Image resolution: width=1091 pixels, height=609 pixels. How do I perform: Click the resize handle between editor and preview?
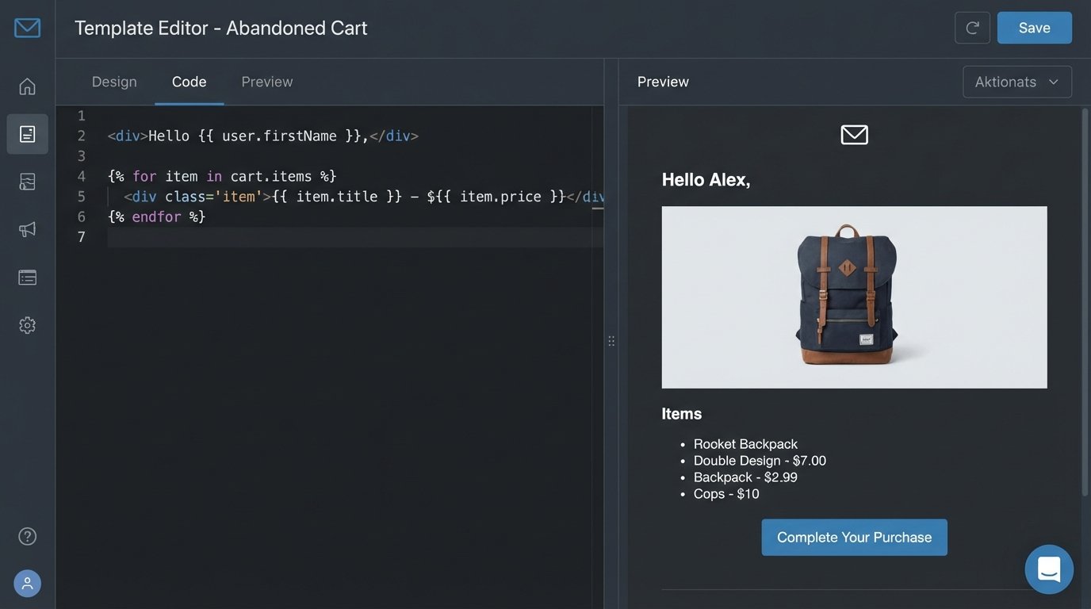[x=611, y=340]
